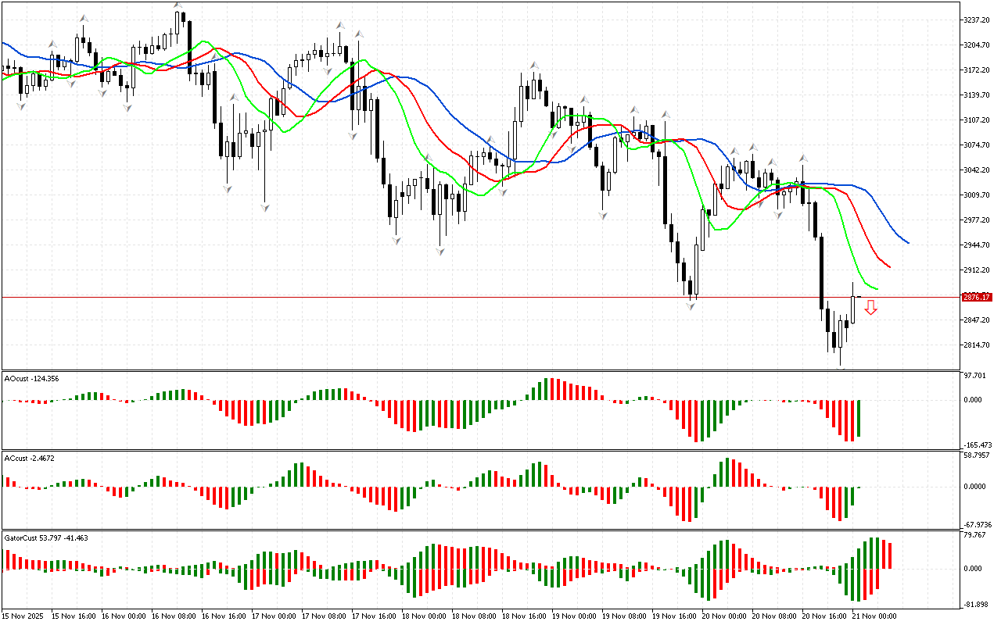Click the 97.701 value on the AOcust scale
This screenshot has height=625, width=1001.
point(975,376)
